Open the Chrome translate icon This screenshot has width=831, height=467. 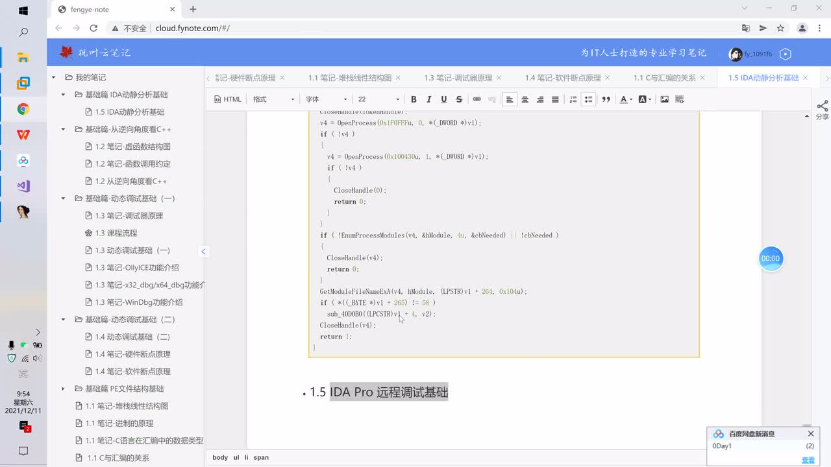746,28
